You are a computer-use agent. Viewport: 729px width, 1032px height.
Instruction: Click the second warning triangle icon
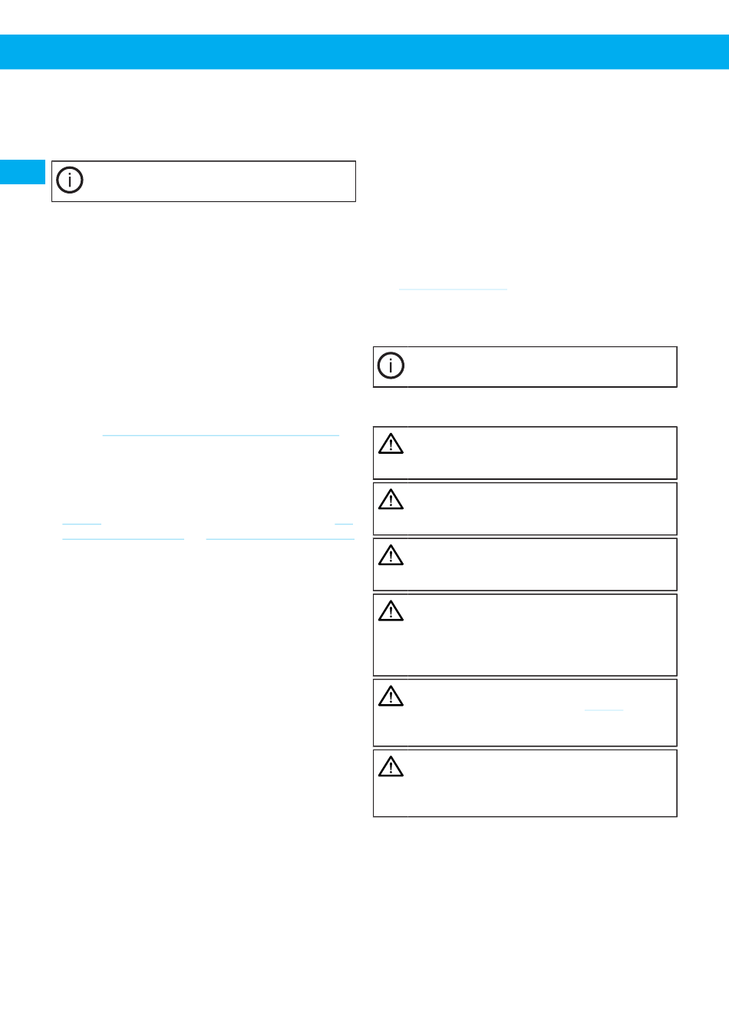pyautogui.click(x=391, y=500)
